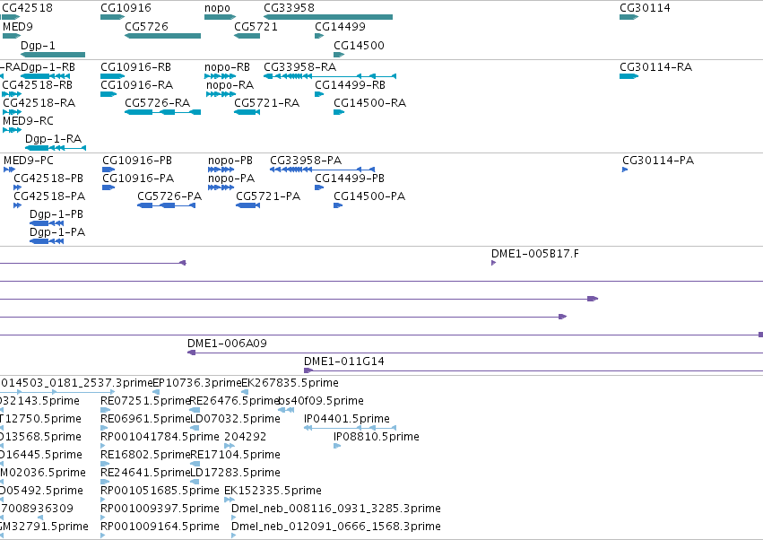Click the Dgp-1 gene bar
Screen dimensions: 763x540
coord(53,55)
